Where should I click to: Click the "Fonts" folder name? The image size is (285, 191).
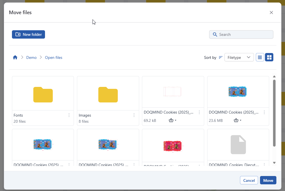[x=18, y=115]
